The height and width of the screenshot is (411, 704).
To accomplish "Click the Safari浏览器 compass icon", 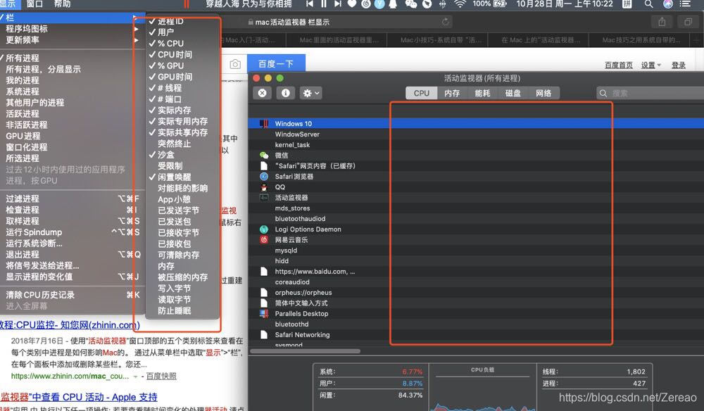I will coord(264,177).
